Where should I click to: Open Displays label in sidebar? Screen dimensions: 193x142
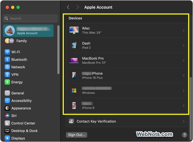[x=18, y=138]
